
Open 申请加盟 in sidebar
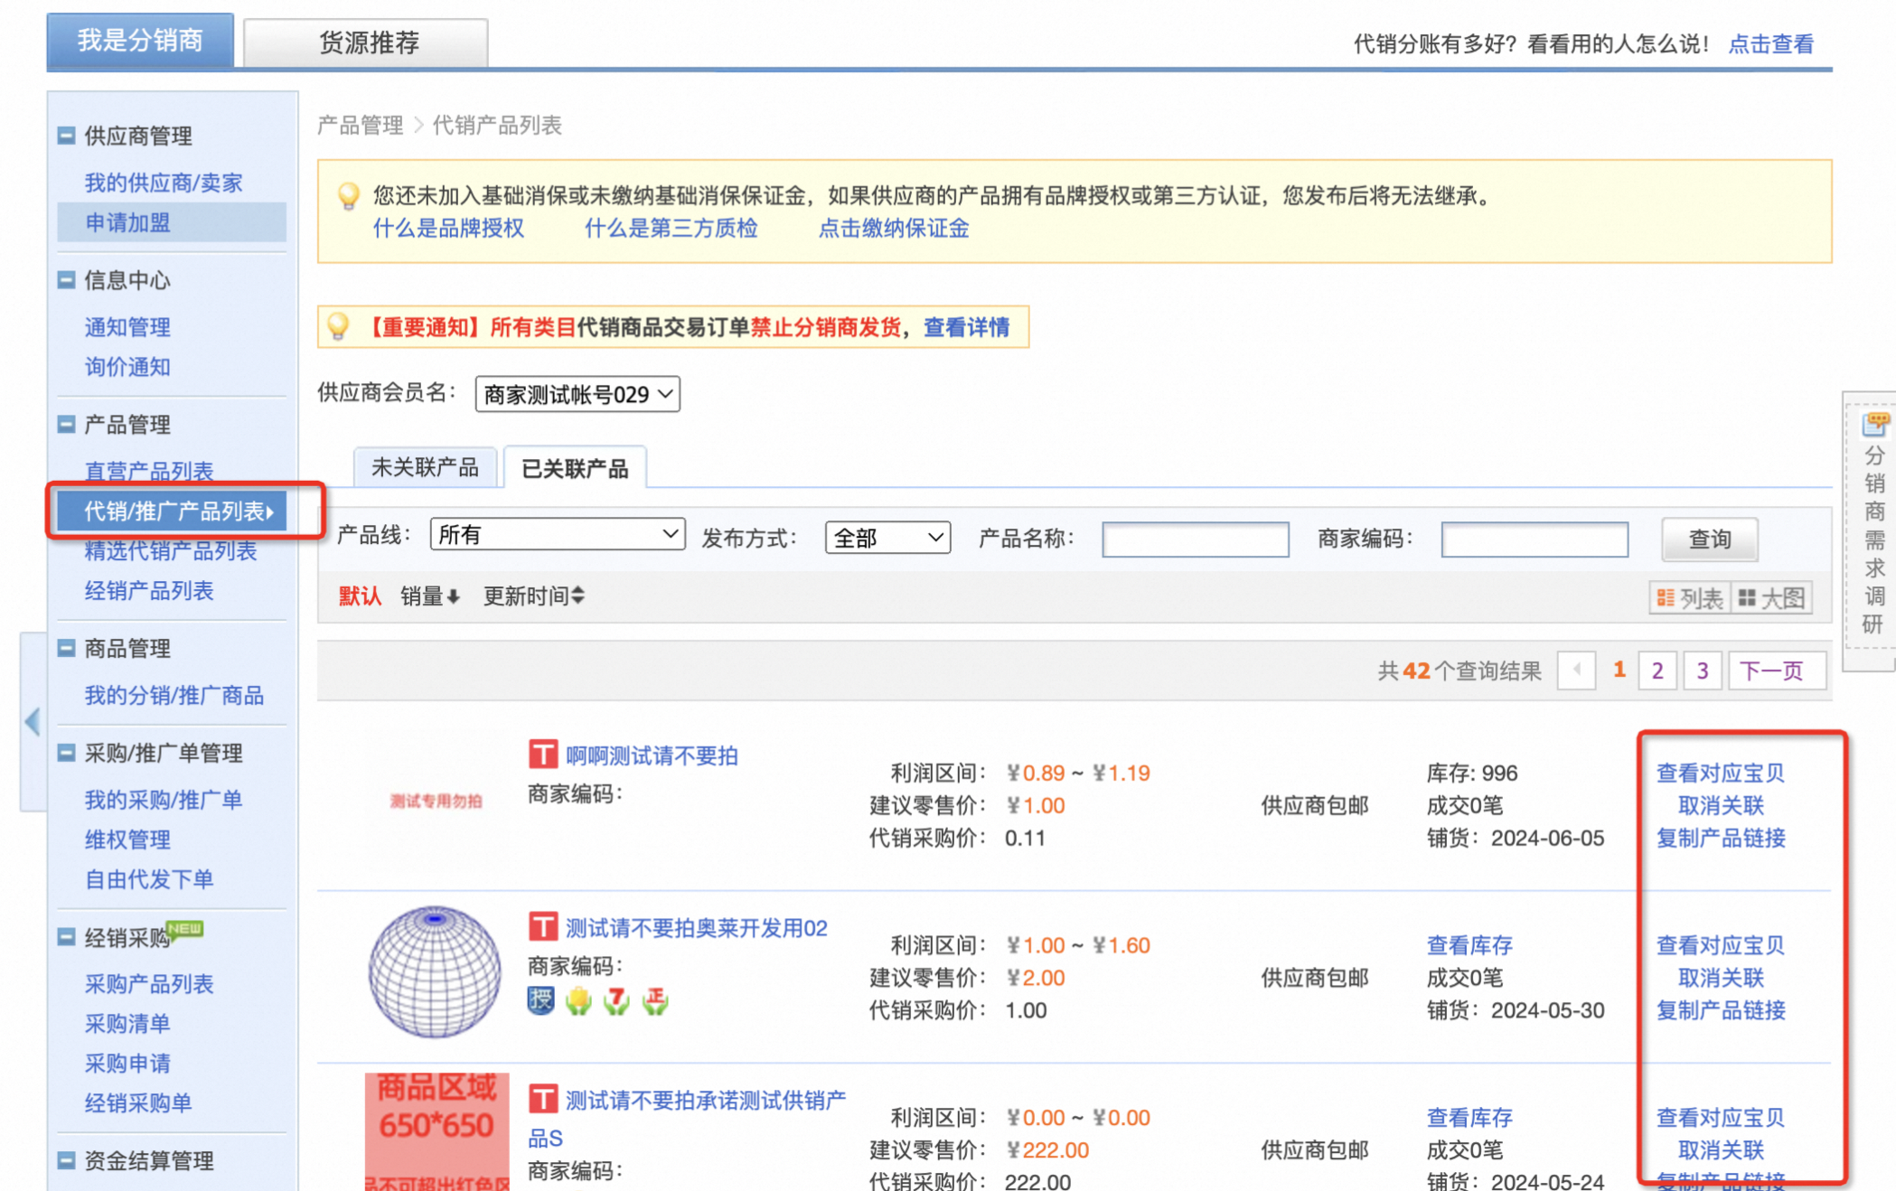coord(172,222)
